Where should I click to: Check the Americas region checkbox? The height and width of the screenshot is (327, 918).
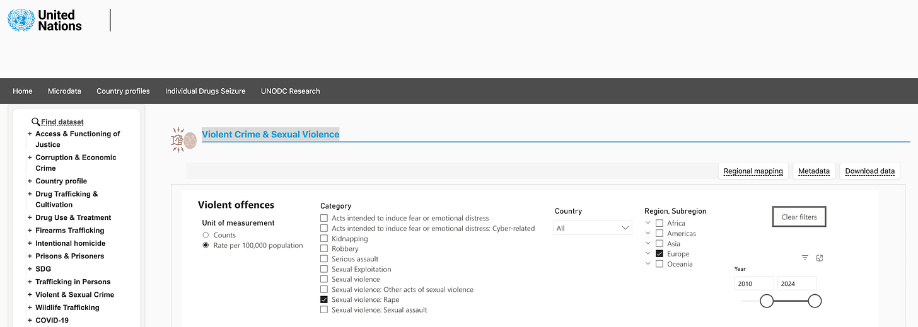pos(659,233)
